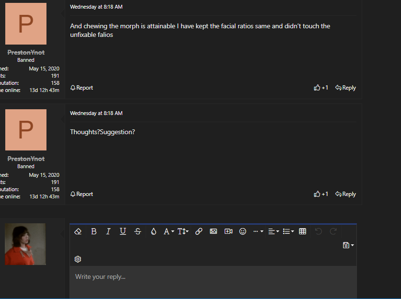Like the 'Thoughts?Suggestion?' post with +1
The image size is (401, 299).
[321, 194]
